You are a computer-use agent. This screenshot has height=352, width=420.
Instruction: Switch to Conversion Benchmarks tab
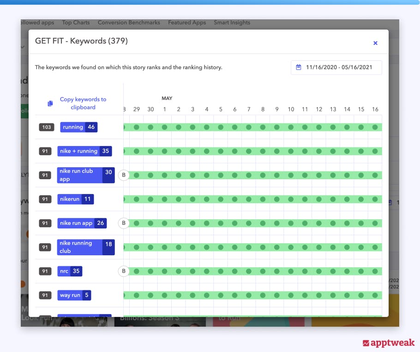(129, 23)
